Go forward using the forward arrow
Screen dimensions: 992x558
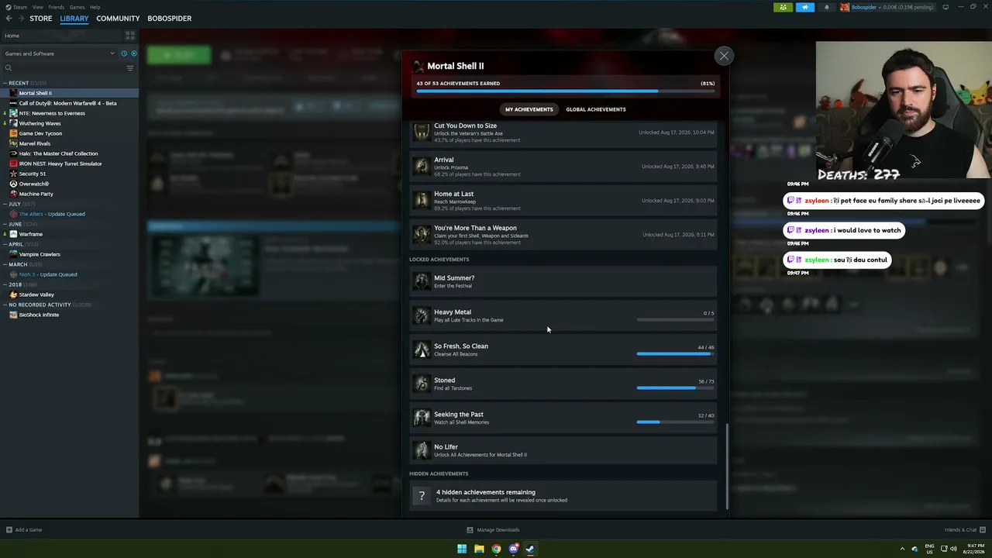point(20,19)
